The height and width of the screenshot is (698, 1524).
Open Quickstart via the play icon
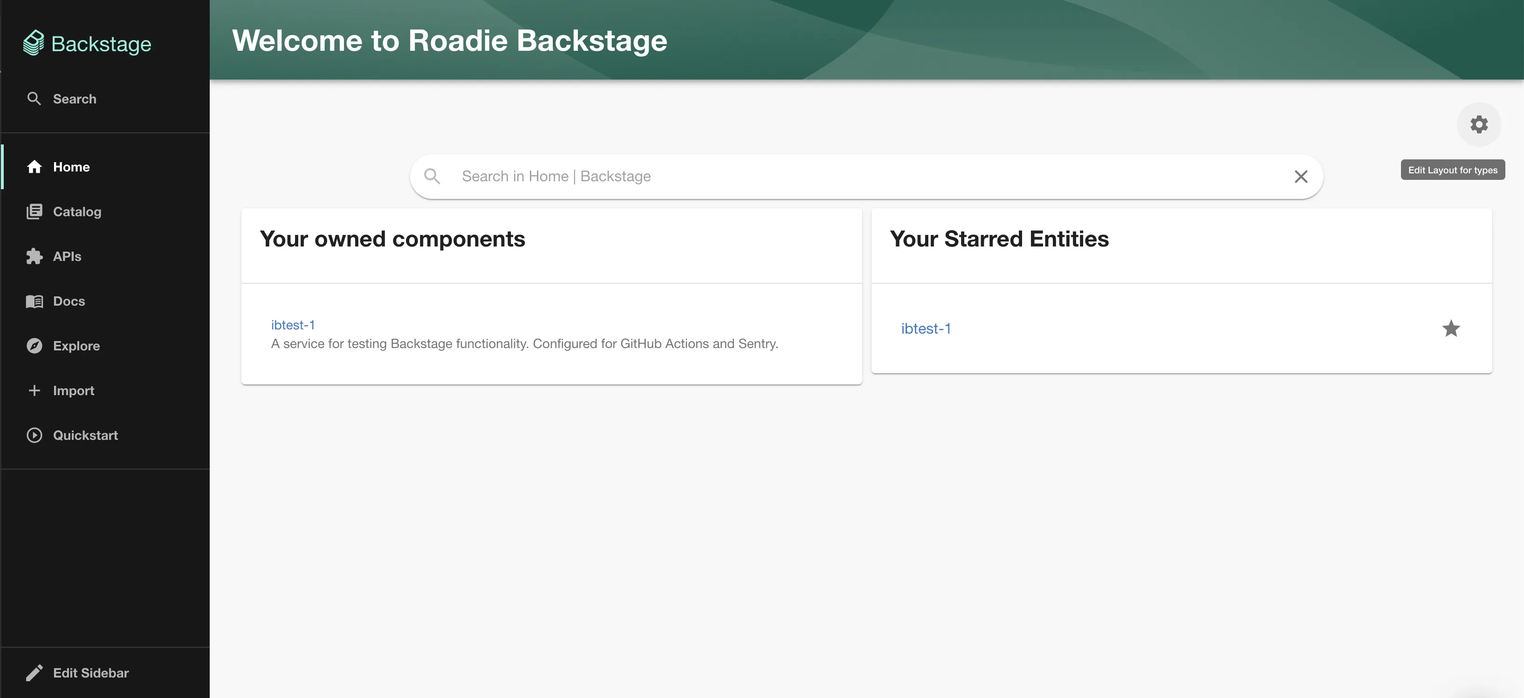point(34,435)
